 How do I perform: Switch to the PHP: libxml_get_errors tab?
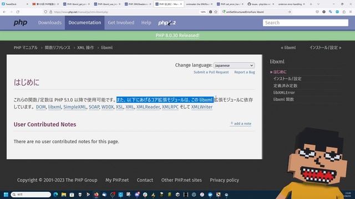click(76, 4)
